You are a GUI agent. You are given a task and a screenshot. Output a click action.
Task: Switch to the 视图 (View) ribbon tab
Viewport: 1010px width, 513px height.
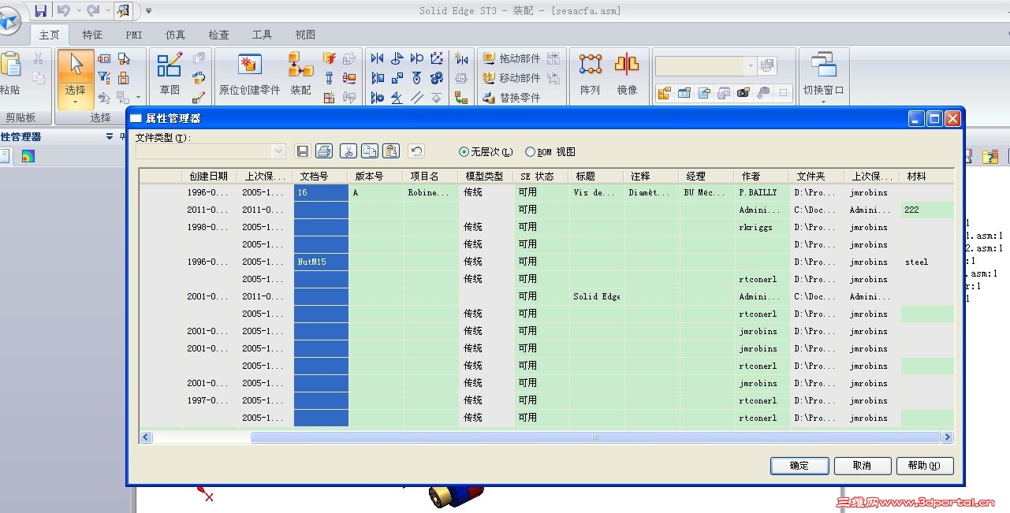(x=305, y=35)
